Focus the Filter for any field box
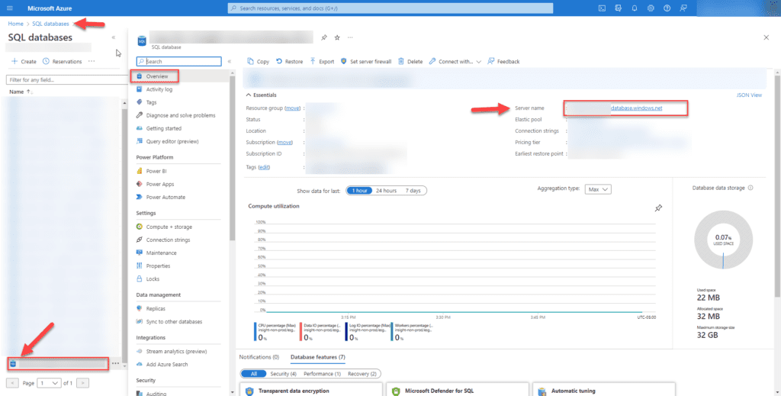 (x=67, y=79)
